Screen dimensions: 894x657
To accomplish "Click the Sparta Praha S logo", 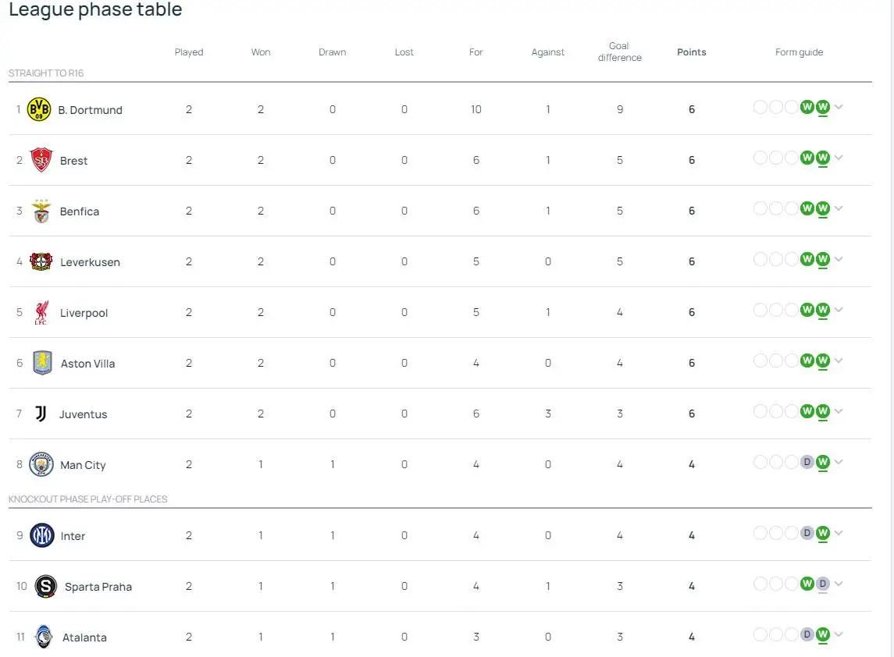I will (x=45, y=586).
